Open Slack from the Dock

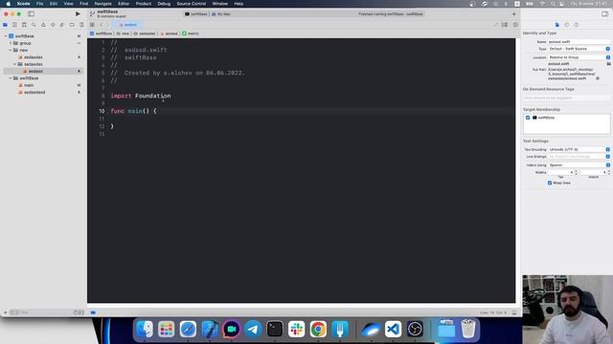[x=296, y=329]
